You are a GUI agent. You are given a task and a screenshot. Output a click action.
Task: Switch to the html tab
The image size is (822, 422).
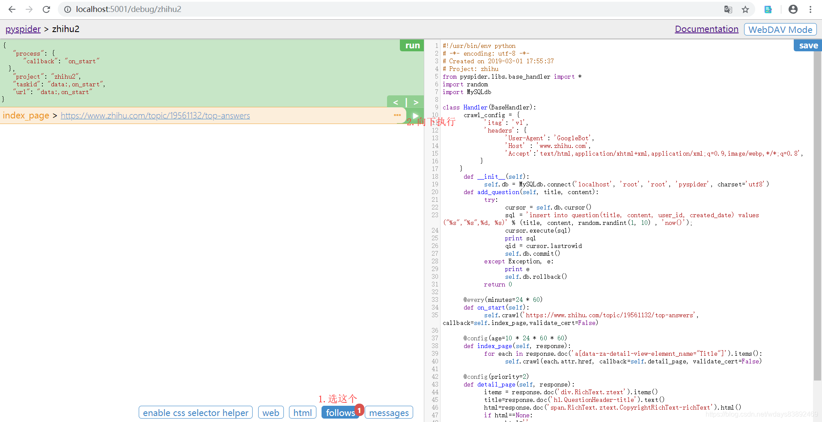click(302, 413)
